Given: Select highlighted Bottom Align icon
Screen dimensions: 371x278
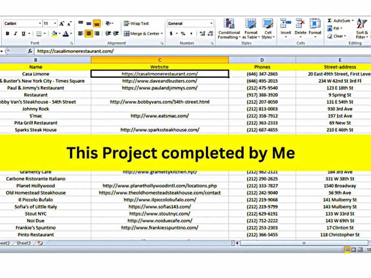Looking at the screenshot, I should 97,23.
